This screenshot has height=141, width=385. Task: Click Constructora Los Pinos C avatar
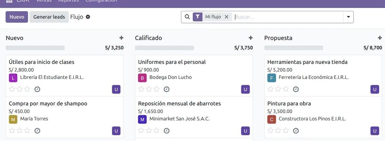(272, 119)
